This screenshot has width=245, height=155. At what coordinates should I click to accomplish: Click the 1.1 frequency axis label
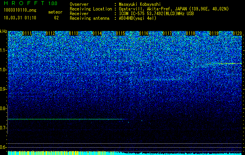4,50
